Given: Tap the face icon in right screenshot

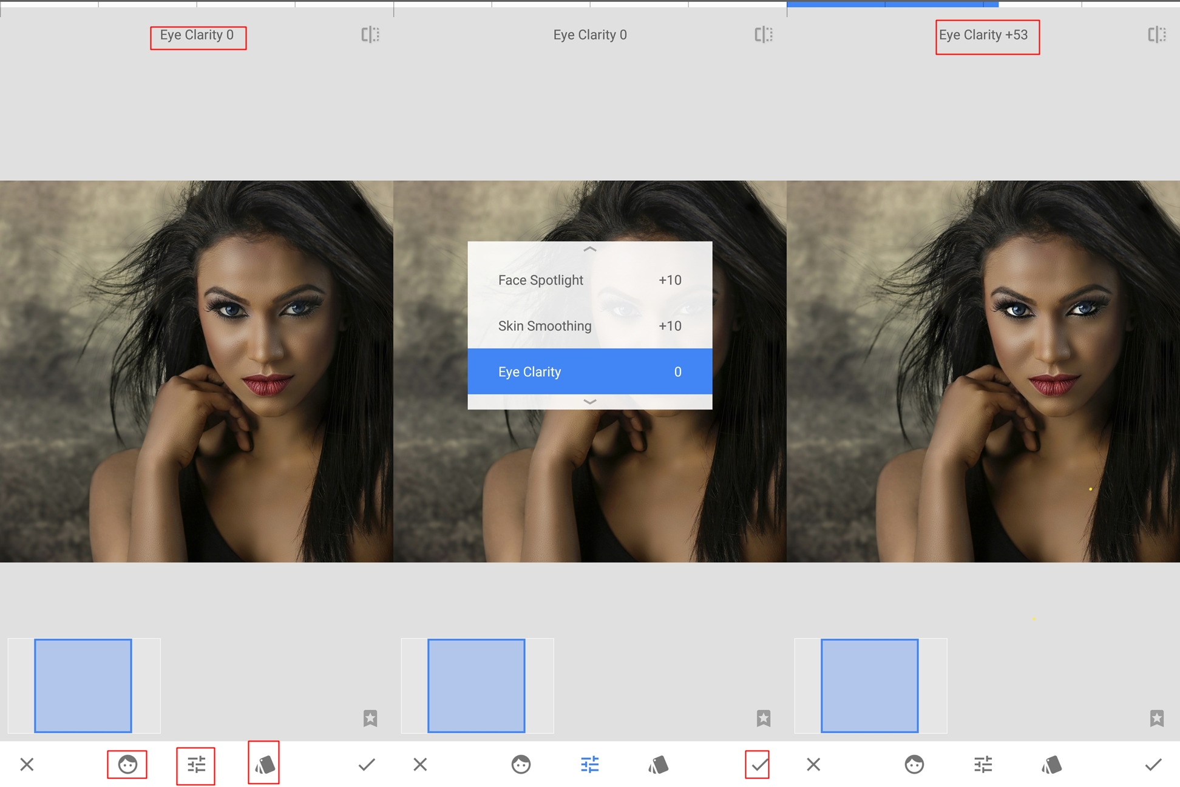Looking at the screenshot, I should [914, 765].
